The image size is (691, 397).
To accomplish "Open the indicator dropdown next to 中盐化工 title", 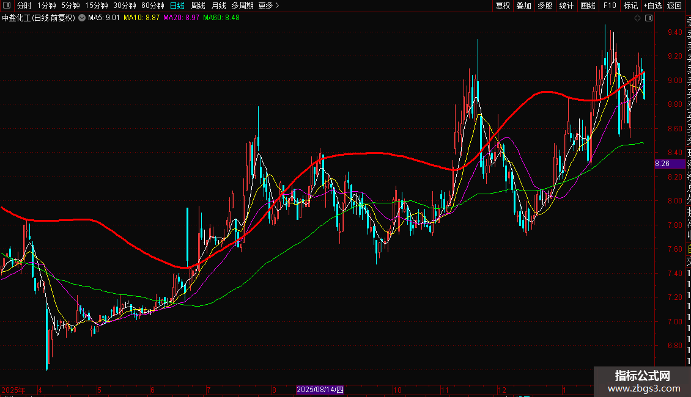I will coord(82,18).
